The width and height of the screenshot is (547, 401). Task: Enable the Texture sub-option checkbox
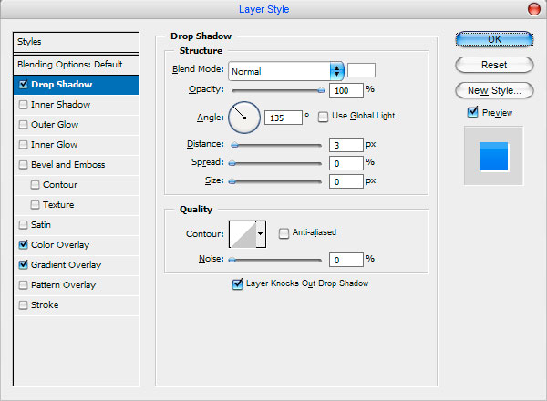click(x=35, y=205)
